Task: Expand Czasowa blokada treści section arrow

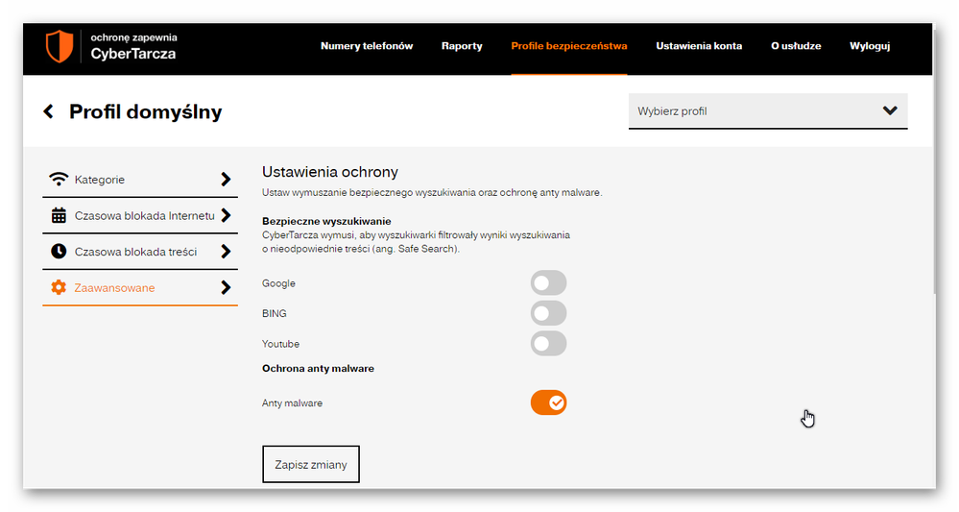Action: tap(226, 252)
